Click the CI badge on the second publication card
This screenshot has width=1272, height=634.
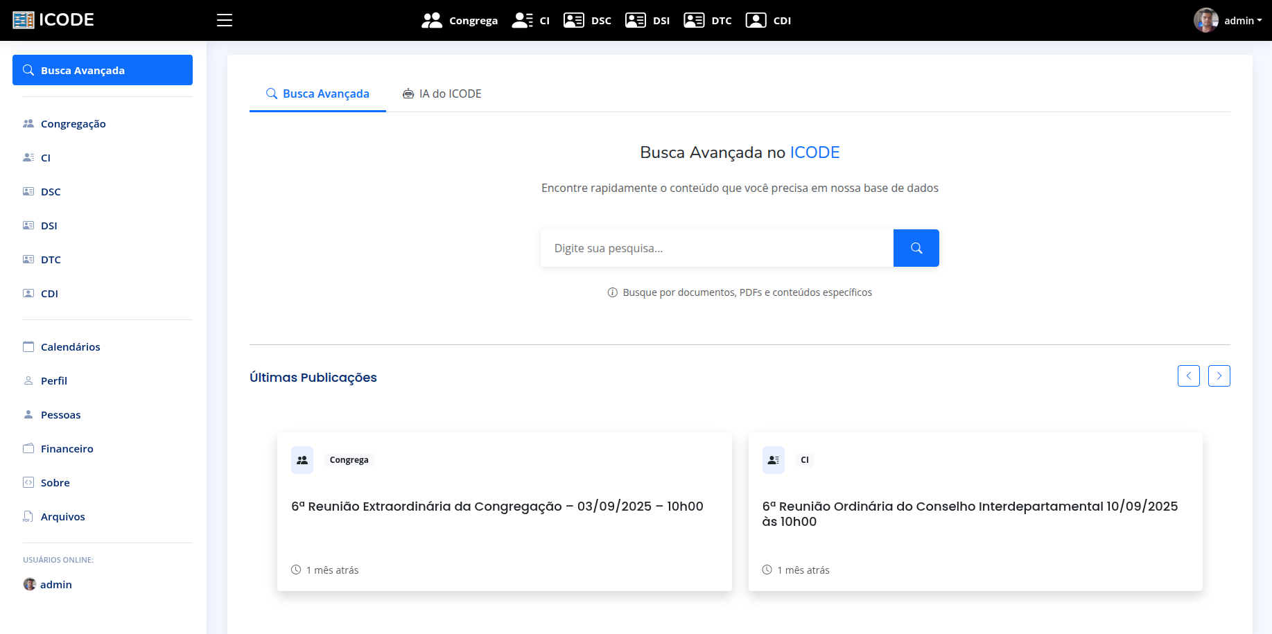[804, 459]
